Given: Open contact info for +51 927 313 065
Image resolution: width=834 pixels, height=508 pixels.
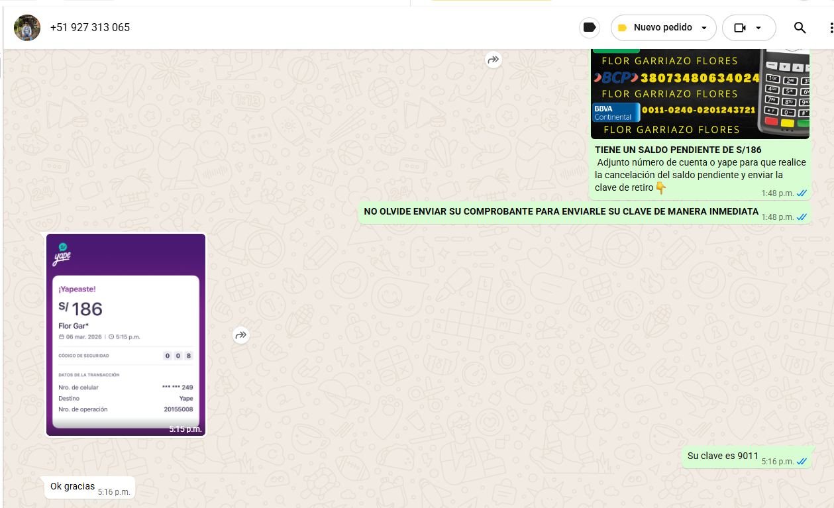Looking at the screenshot, I should pos(90,28).
